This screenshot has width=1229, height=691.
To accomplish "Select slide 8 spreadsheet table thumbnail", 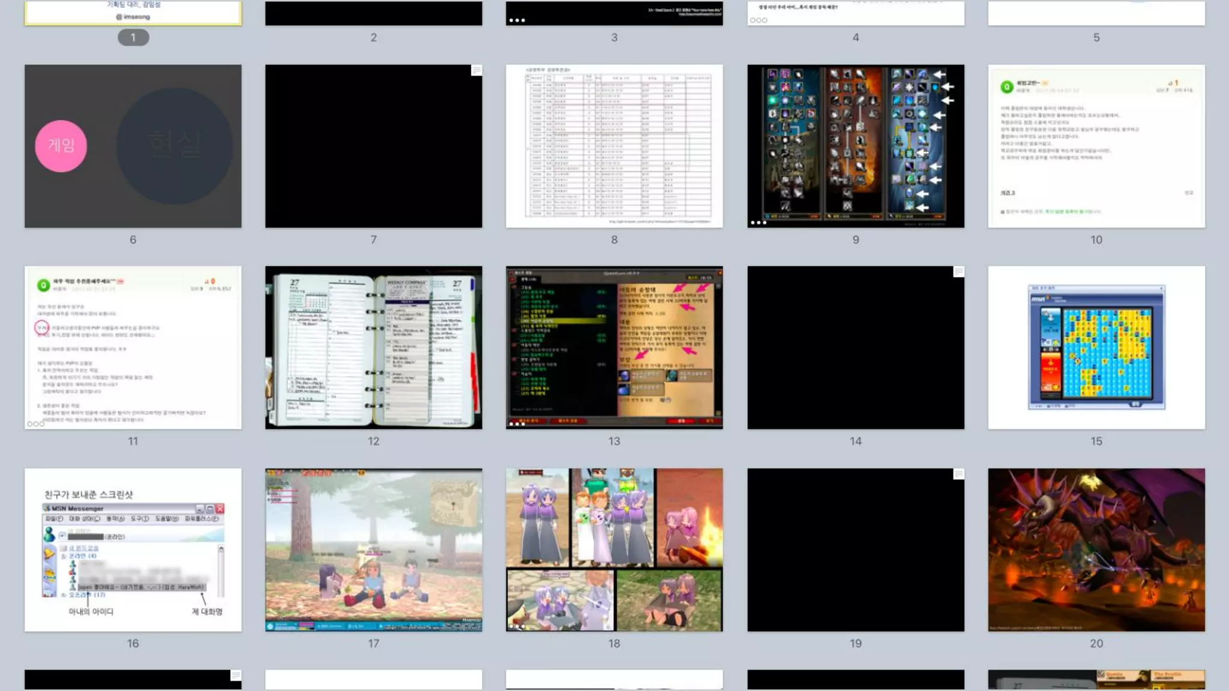I will coord(614,146).
